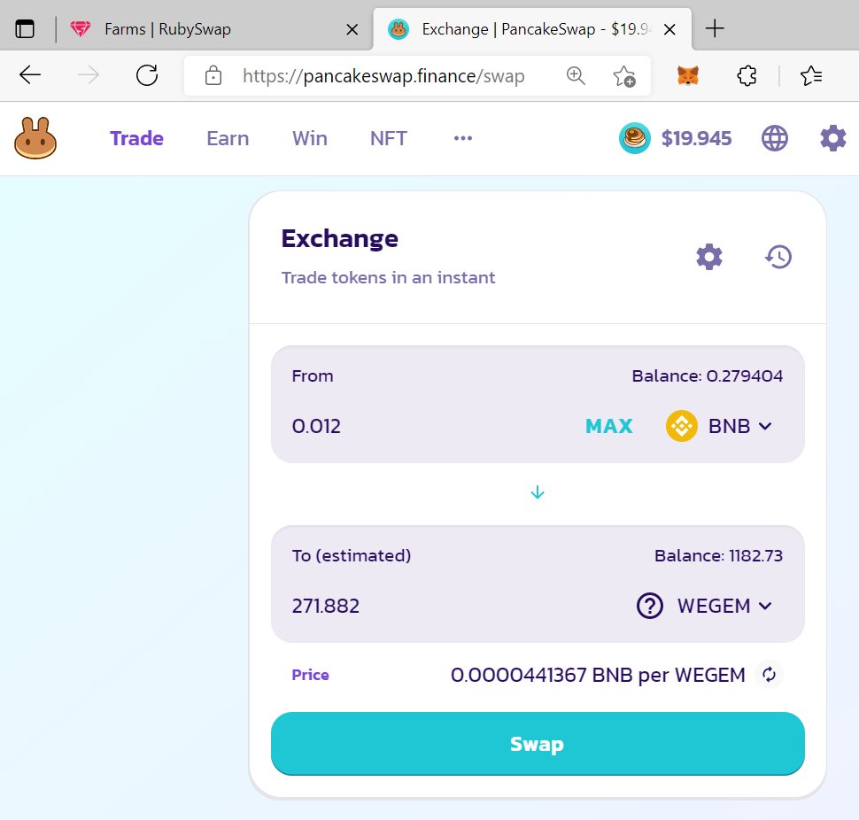Viewport: 859px width, 820px height.
Task: Open the Earn menu
Action: coord(228,138)
